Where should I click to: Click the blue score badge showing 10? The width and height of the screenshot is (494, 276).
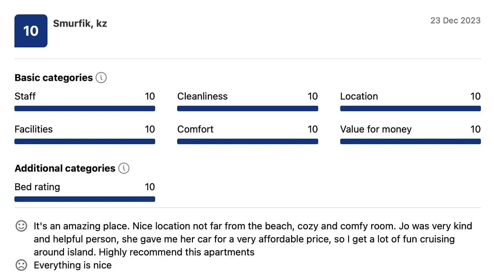click(31, 31)
